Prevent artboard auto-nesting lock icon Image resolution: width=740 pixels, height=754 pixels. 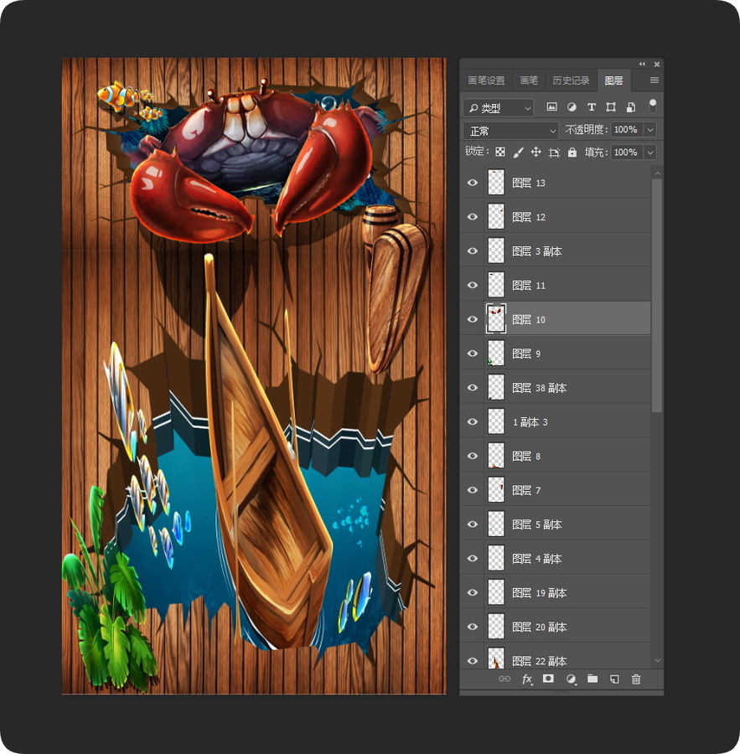pyautogui.click(x=554, y=153)
